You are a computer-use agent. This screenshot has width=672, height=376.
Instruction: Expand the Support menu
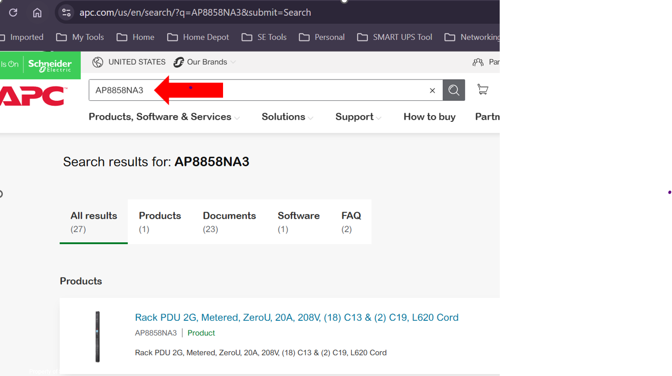click(358, 117)
